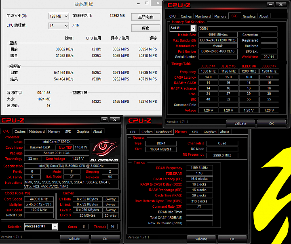
Task: Click the Command Rate 2T value
Action: 199,207
